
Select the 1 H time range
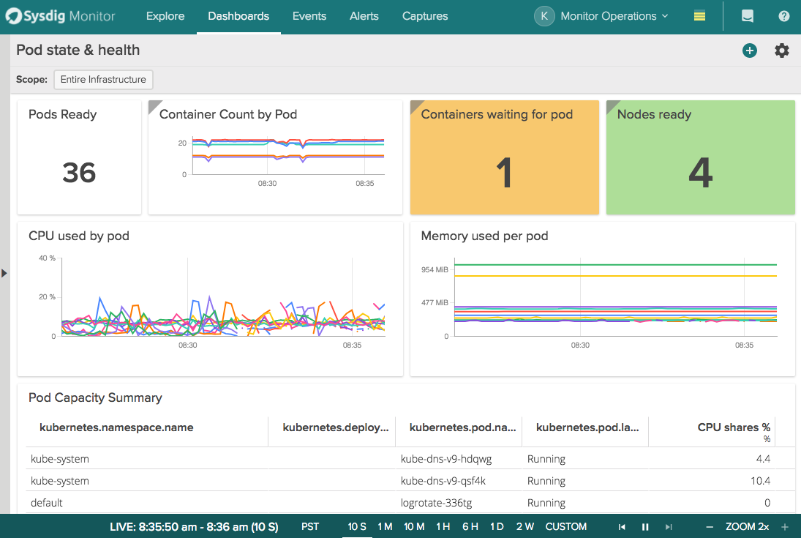point(443,526)
